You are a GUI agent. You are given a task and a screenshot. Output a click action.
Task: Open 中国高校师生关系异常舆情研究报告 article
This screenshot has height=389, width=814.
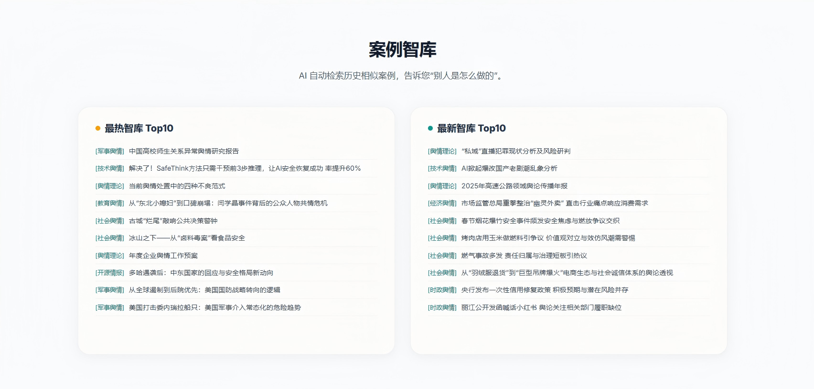(x=183, y=151)
